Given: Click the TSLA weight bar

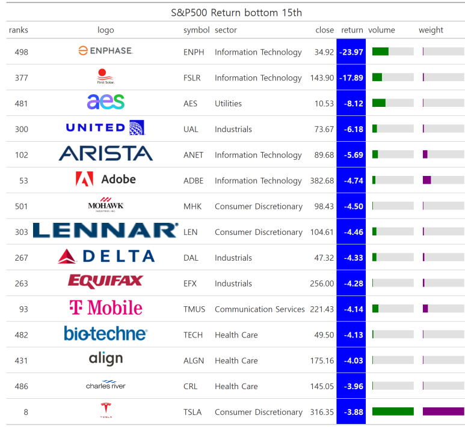Looking at the screenshot, I should (x=443, y=411).
